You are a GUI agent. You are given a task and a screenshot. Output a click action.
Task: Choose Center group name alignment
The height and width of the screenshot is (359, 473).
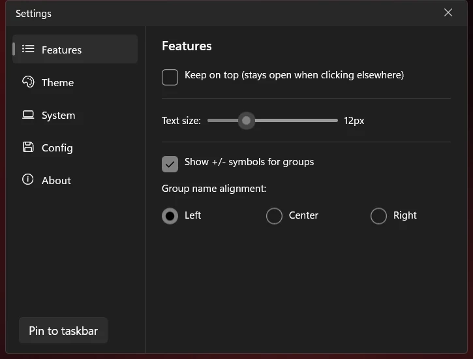(274, 216)
